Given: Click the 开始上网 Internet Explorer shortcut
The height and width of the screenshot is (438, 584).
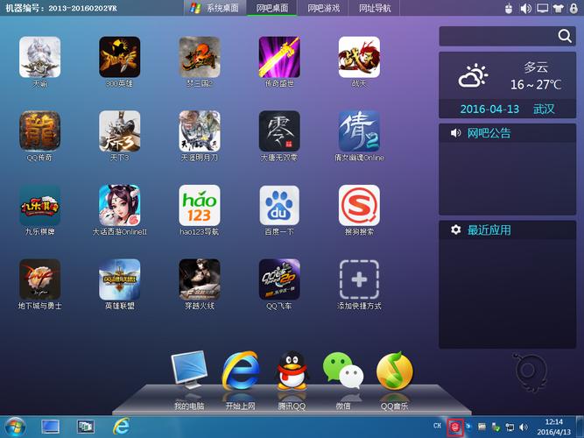Looking at the screenshot, I should click(x=240, y=372).
